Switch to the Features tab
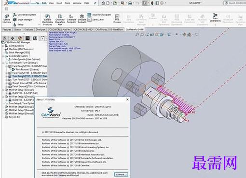This screenshot has height=178, width=246. [7, 29]
